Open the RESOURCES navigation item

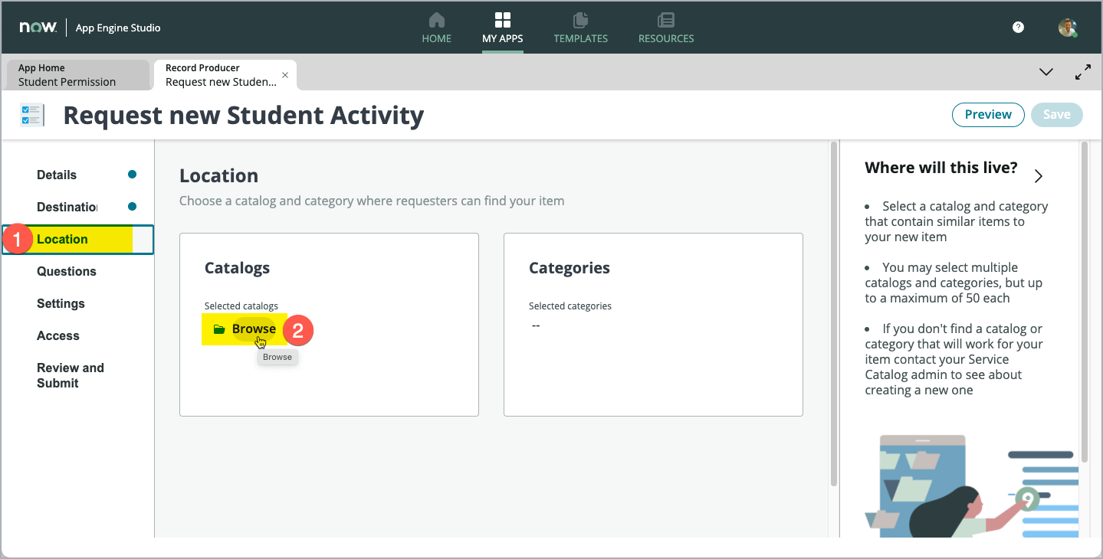pyautogui.click(x=666, y=28)
